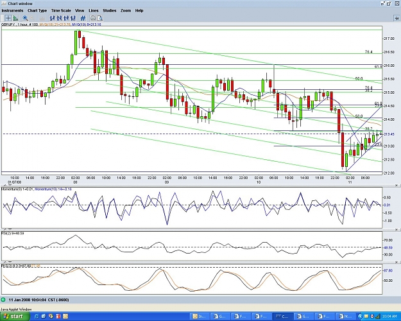Viewport: 401px width, 321px height.
Task: Click the 217.00 price axis label
Action: coord(389,39)
